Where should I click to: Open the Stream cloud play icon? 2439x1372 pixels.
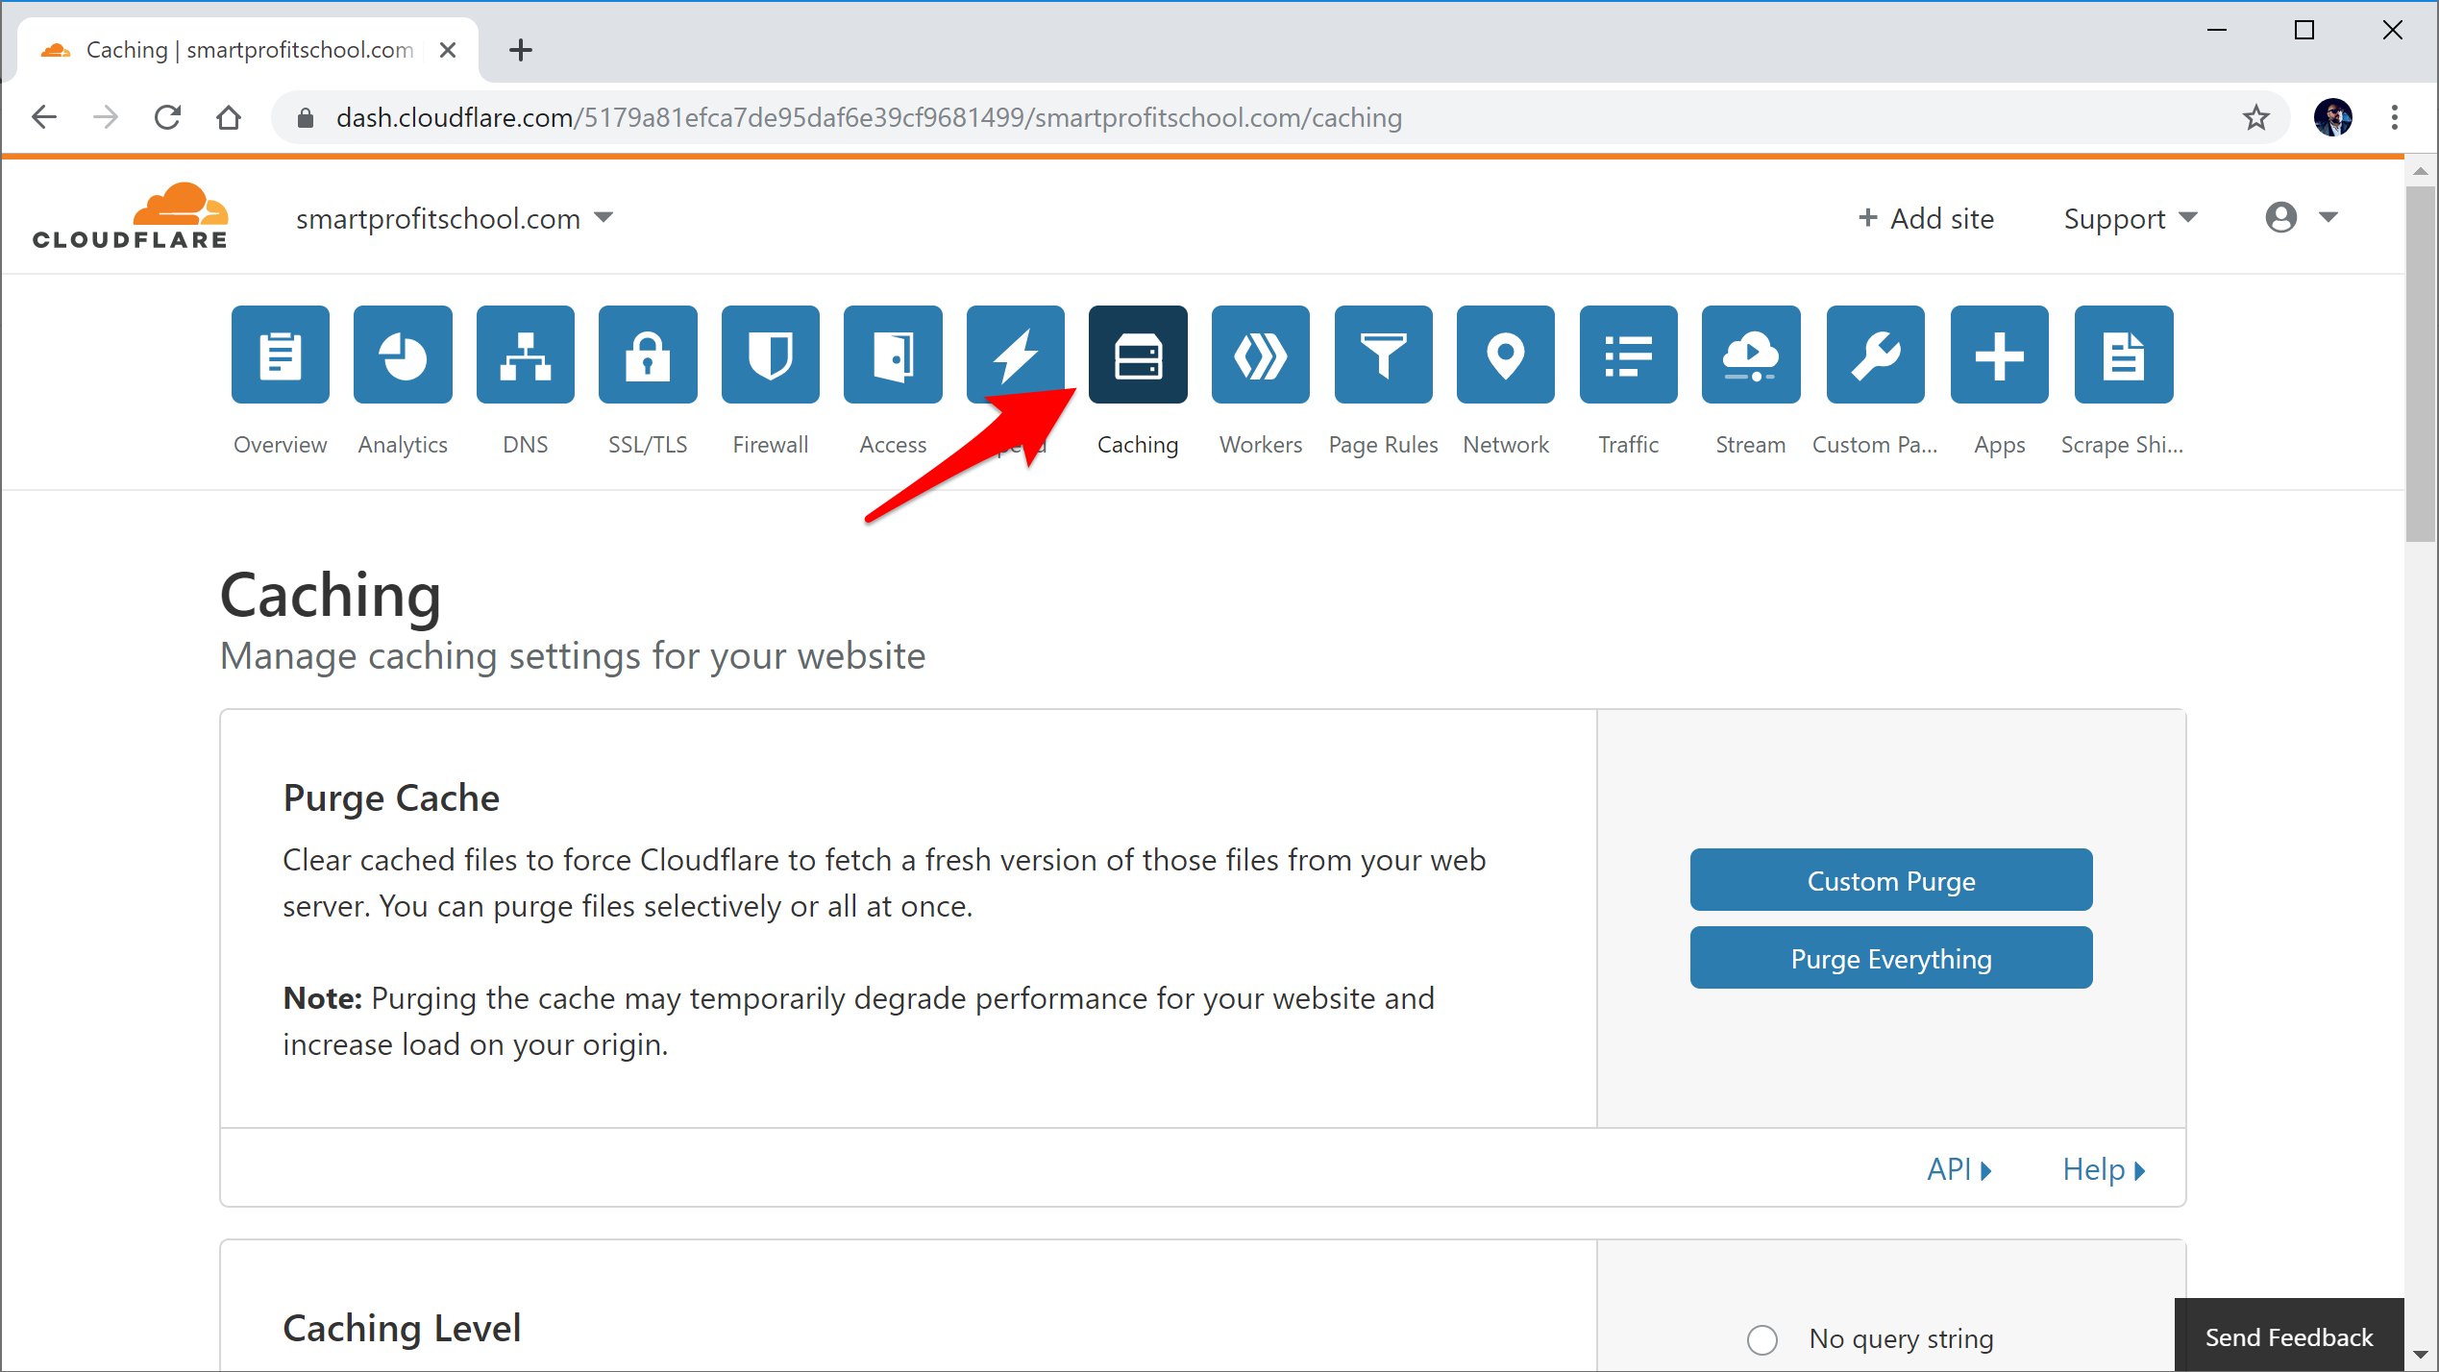point(1751,355)
